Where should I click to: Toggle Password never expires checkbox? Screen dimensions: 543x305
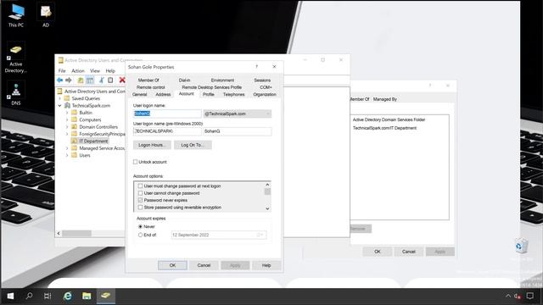(140, 200)
